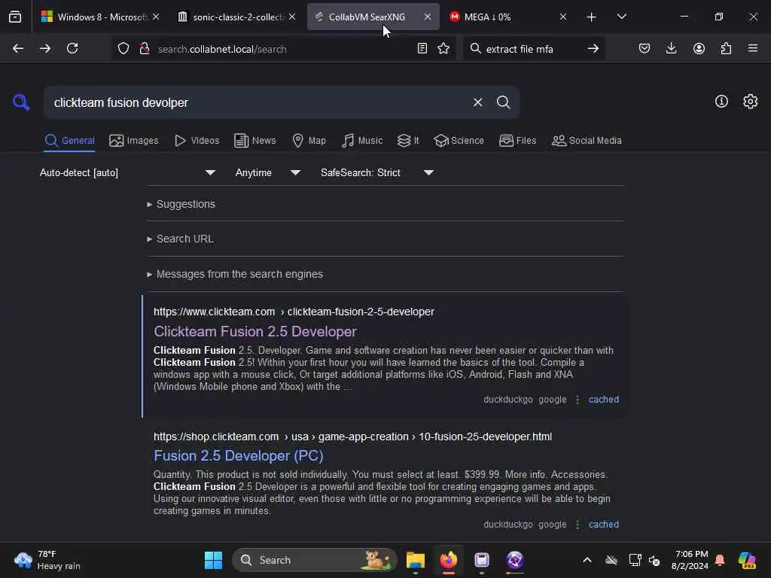Screen dimensions: 771x578
Task: Open cached link for clickteam.com result
Action: (x=603, y=400)
